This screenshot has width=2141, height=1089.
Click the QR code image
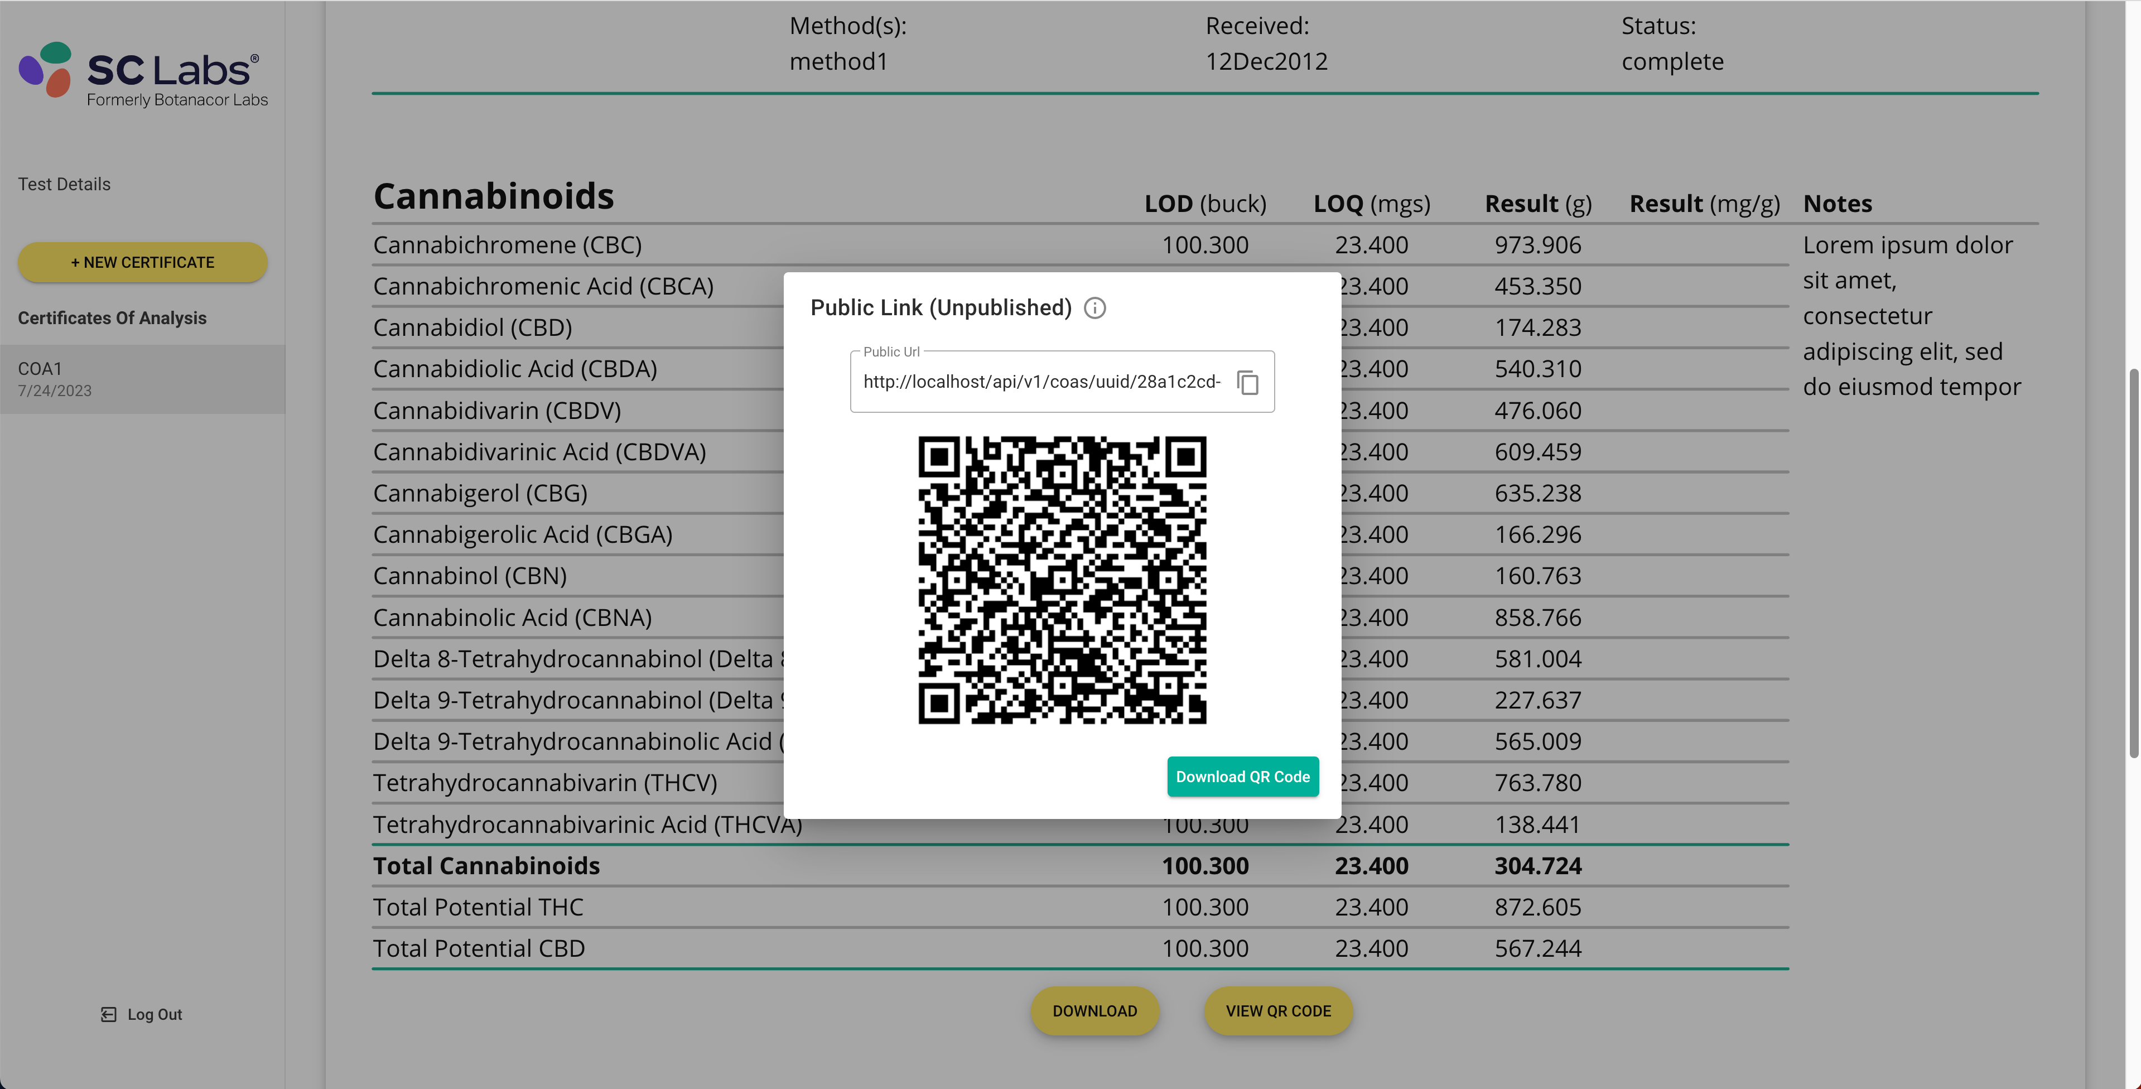pos(1062,580)
